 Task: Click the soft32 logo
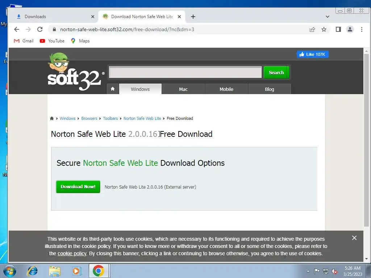point(76,72)
